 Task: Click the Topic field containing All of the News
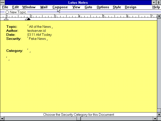click(x=40, y=27)
